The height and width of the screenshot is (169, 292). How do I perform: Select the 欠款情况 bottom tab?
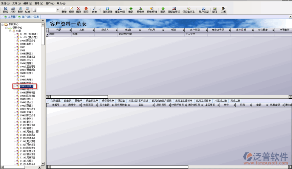[56, 101]
